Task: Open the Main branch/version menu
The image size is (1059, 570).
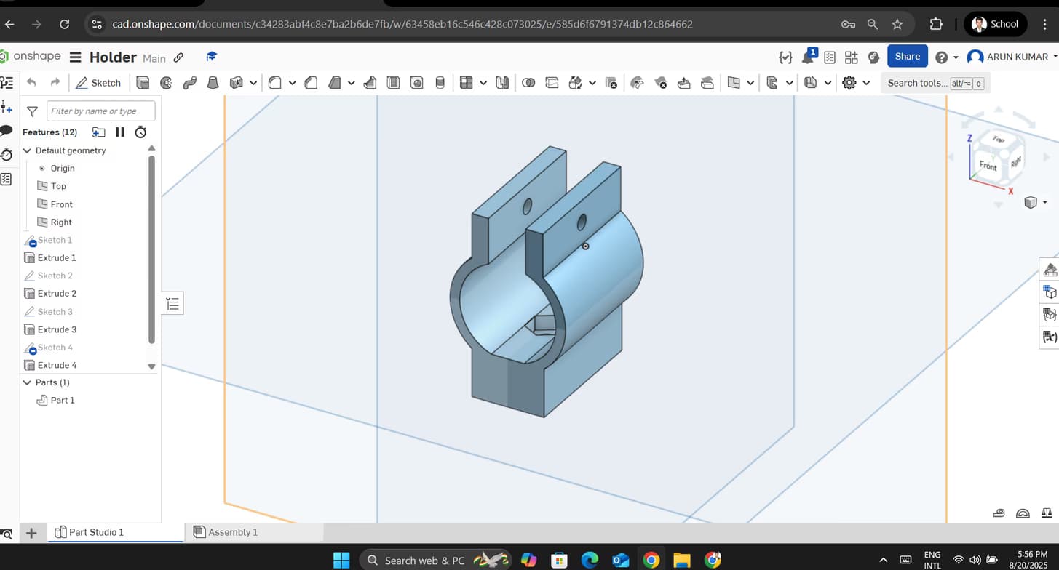Action: point(155,57)
